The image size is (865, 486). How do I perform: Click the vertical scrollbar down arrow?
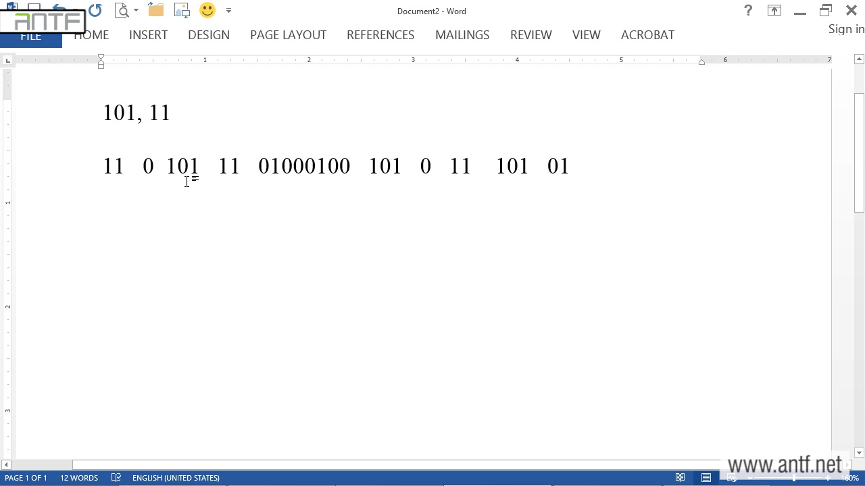click(x=859, y=453)
